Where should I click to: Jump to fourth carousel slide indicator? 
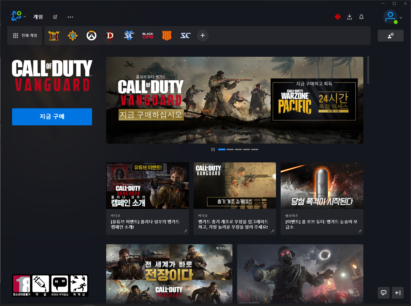click(247, 149)
